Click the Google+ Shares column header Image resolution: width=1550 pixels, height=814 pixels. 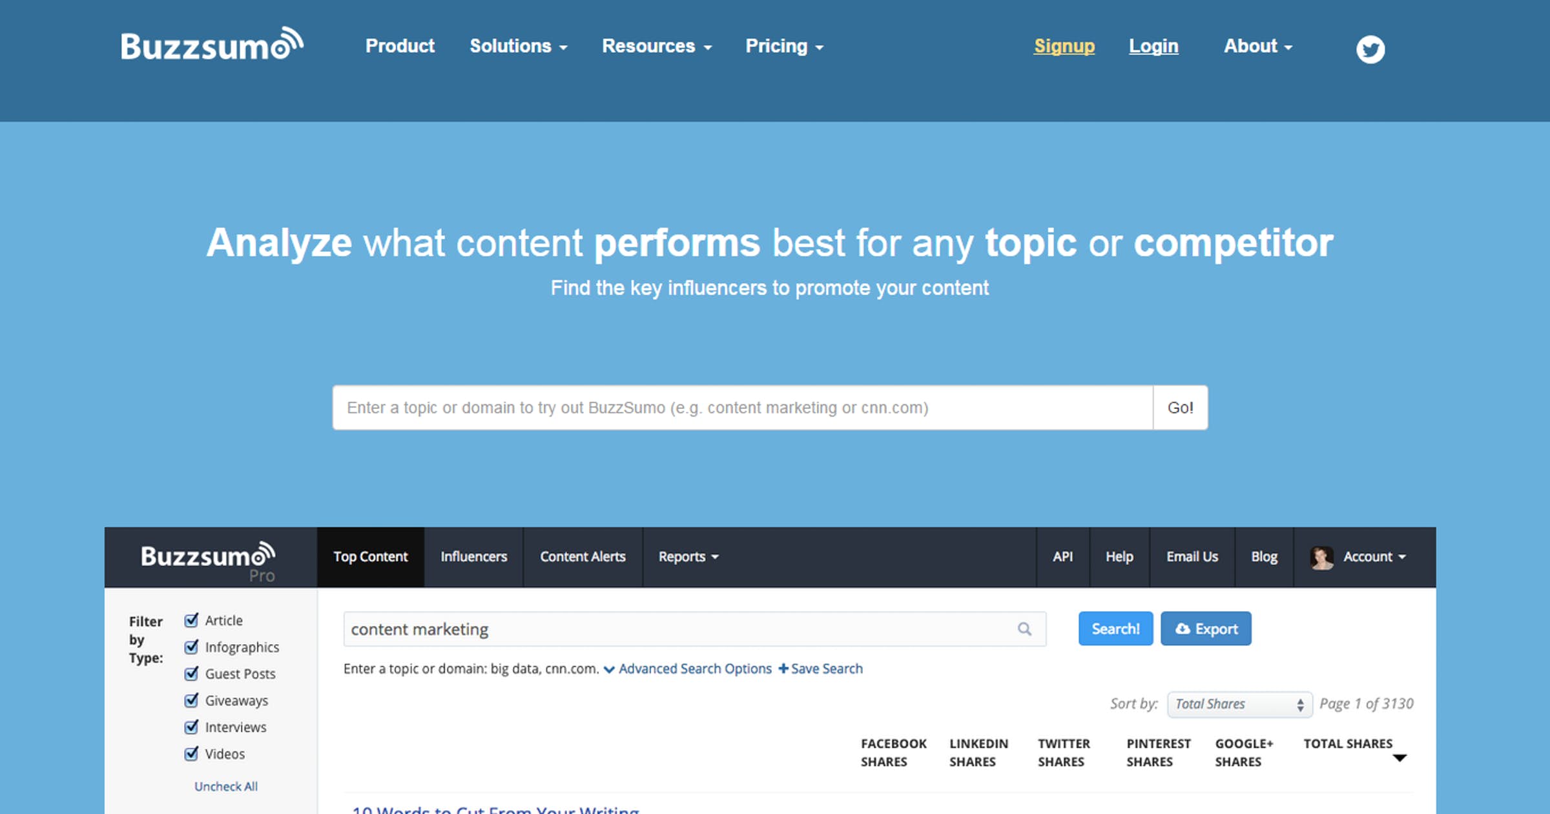[1245, 753]
